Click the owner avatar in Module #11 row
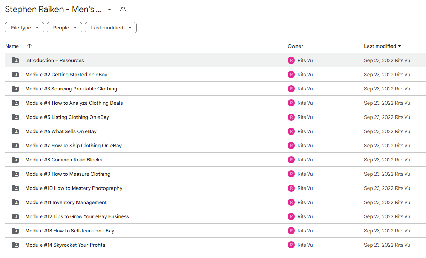 click(291, 202)
